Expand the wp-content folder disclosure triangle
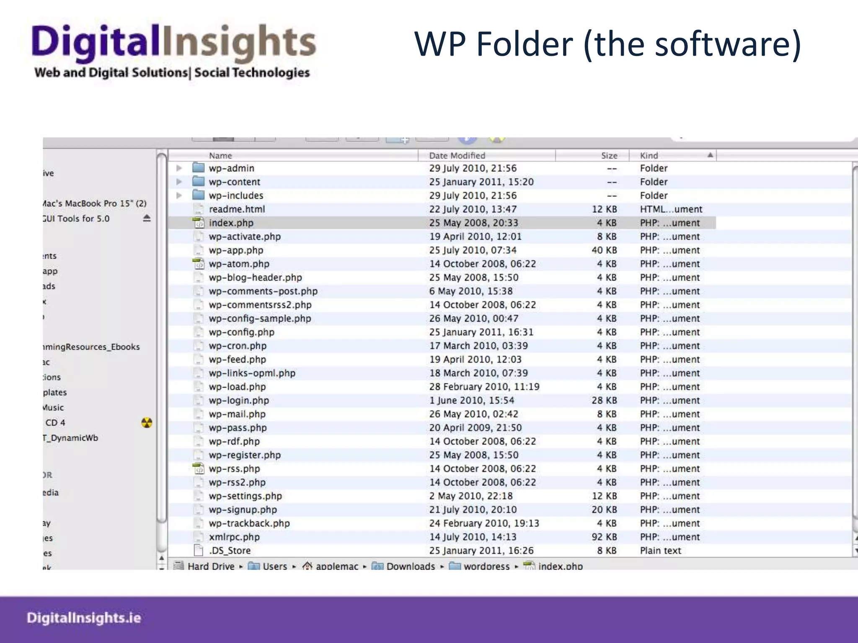858x643 pixels. (179, 182)
